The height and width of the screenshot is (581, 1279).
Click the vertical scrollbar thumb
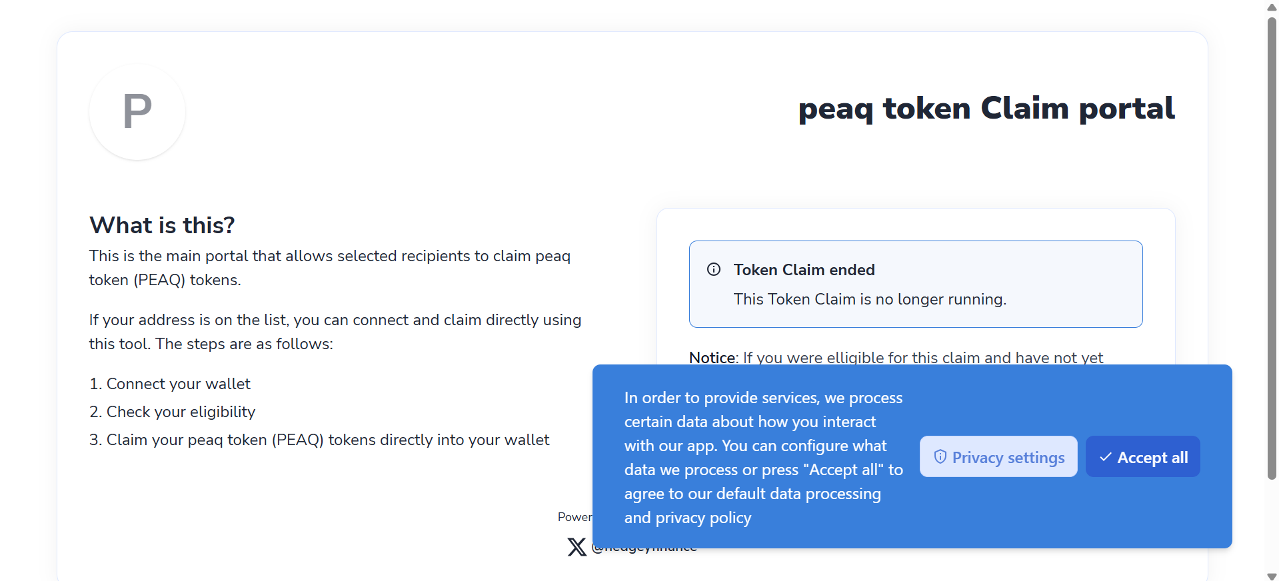click(1272, 247)
